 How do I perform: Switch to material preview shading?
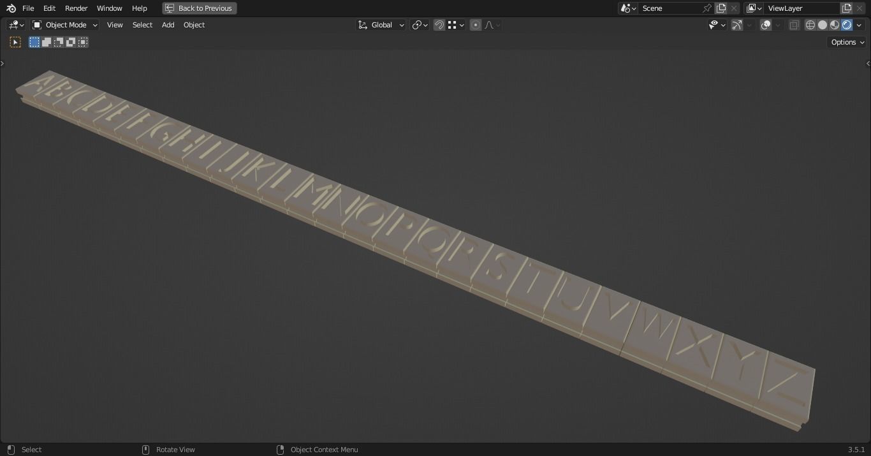pyautogui.click(x=835, y=25)
